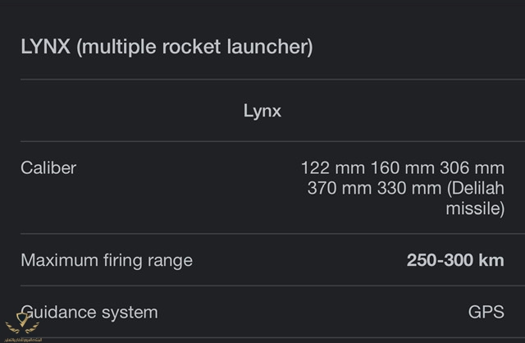
Task: Click the GPS guidance value
Action: click(486, 313)
